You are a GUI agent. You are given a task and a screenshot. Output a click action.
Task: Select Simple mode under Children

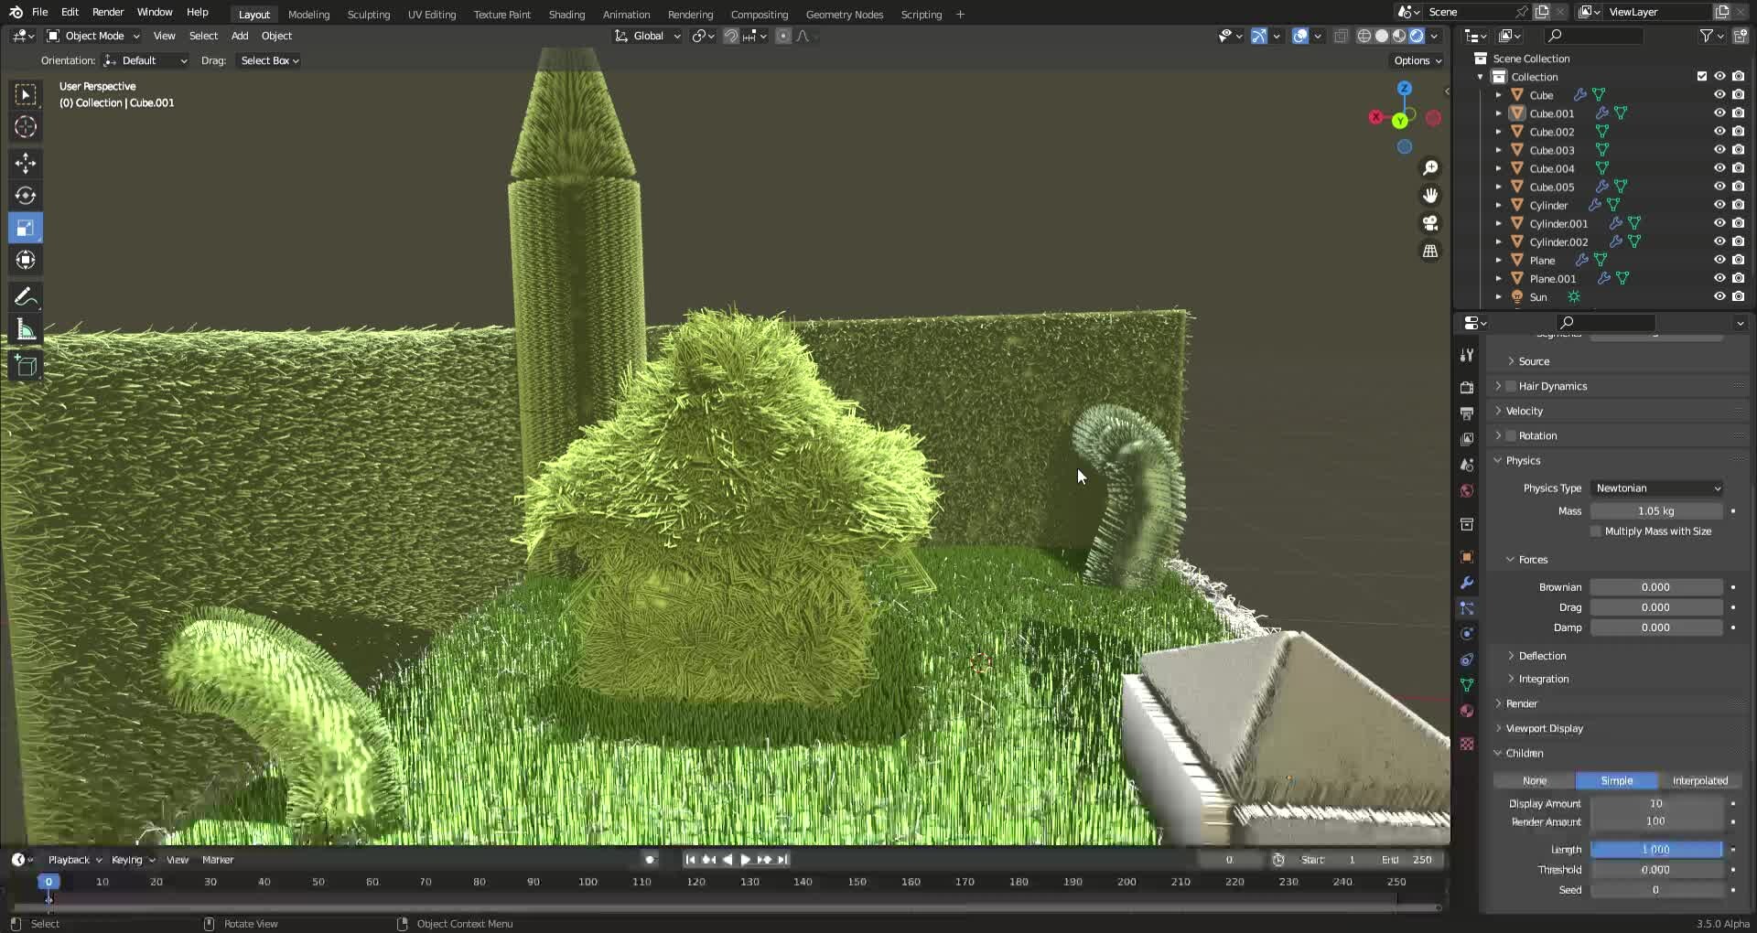point(1616,780)
